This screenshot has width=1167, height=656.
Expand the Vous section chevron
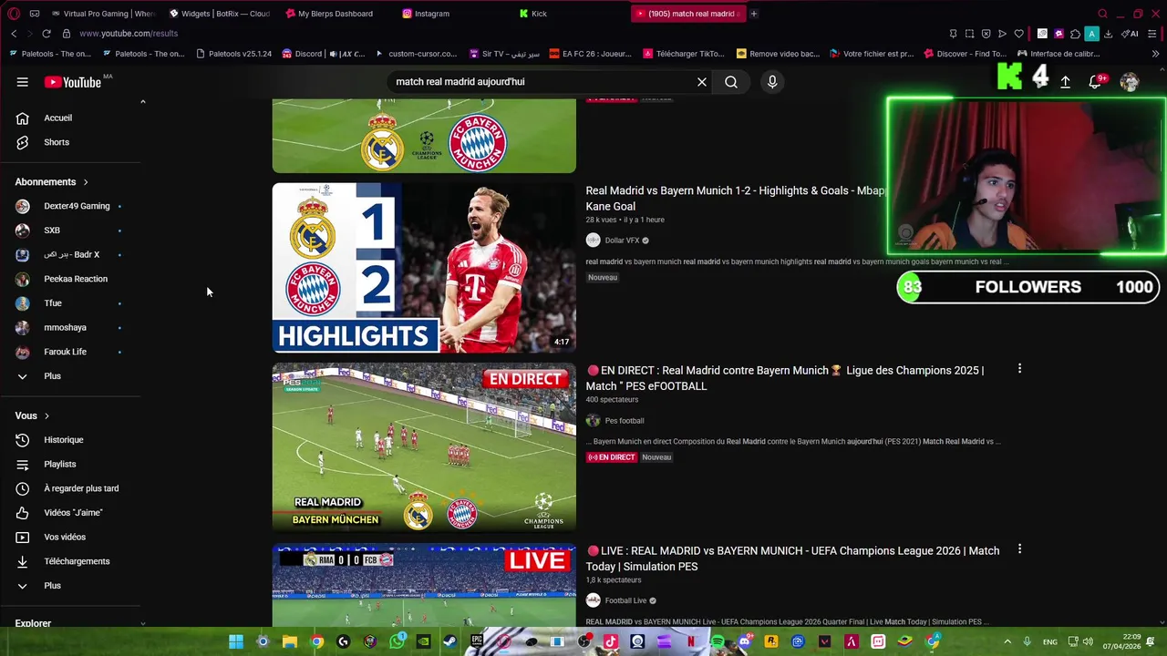[x=46, y=416]
